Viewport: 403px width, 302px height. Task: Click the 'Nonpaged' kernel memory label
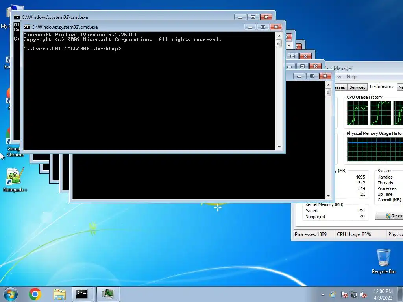click(x=315, y=217)
